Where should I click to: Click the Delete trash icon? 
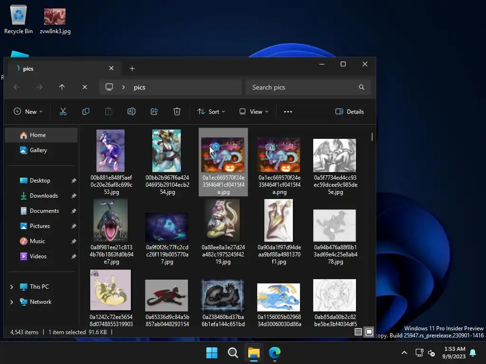[177, 111]
